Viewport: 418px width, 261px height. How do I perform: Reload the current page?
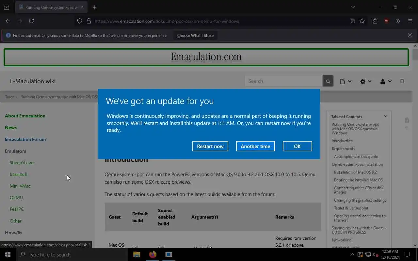[31, 21]
